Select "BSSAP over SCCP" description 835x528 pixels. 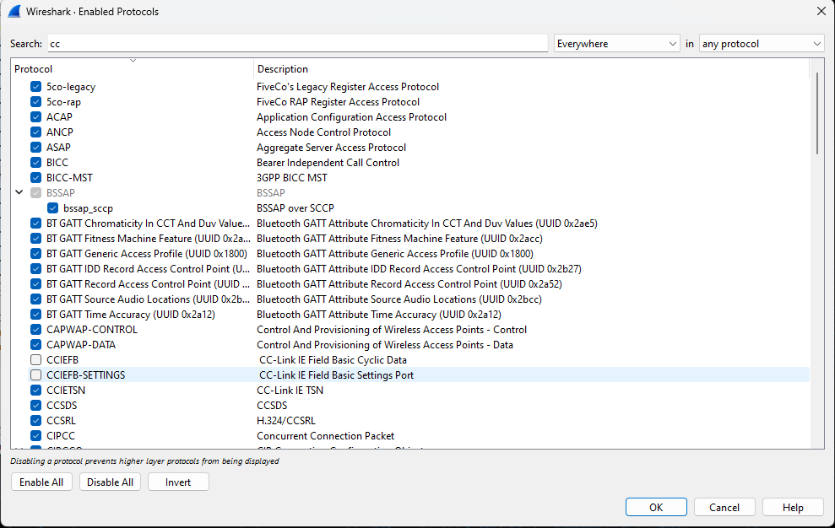pos(295,208)
